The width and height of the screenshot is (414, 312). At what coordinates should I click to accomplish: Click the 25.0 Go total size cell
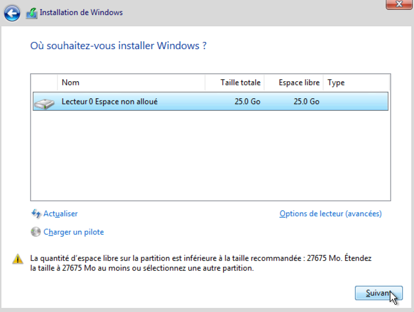(247, 101)
